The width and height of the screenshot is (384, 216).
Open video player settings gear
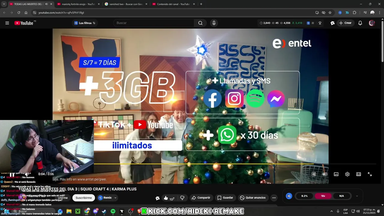click(x=347, y=174)
